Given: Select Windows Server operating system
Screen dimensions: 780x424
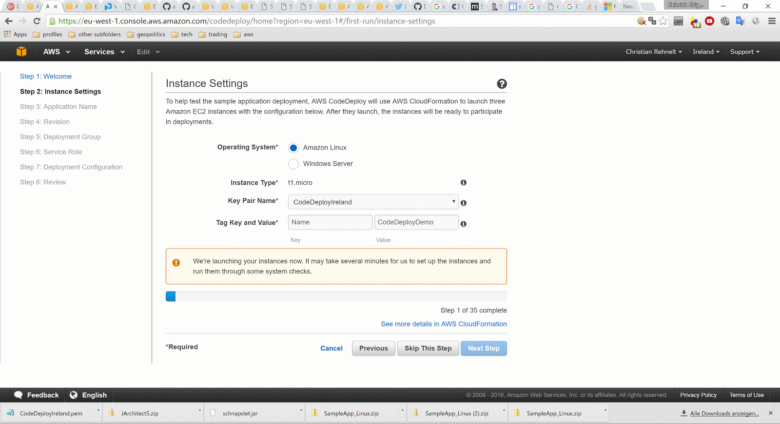Looking at the screenshot, I should tap(293, 164).
